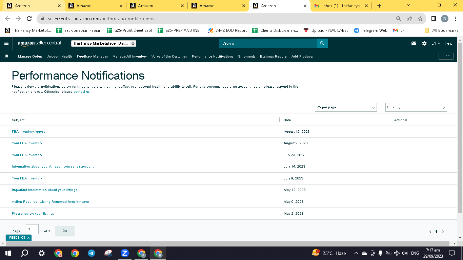This screenshot has width=463, height=260.
Task: Click the browser address bar URL
Action: (x=101, y=19)
